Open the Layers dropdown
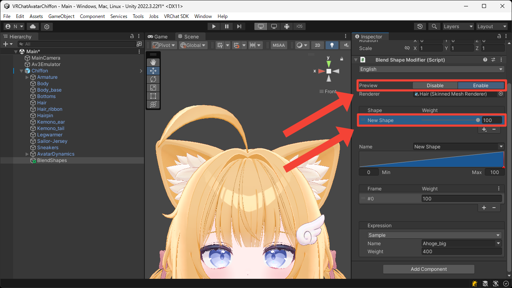The height and width of the screenshot is (288, 512). [x=458, y=26]
